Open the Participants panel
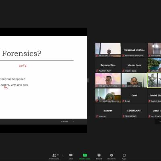This screenshot has width=161, height=161. [54, 157]
